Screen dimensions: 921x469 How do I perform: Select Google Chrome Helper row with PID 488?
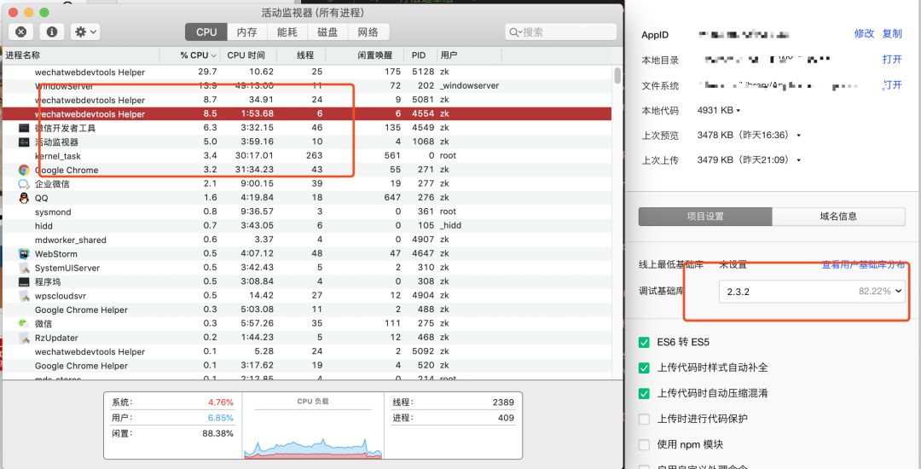(x=307, y=310)
